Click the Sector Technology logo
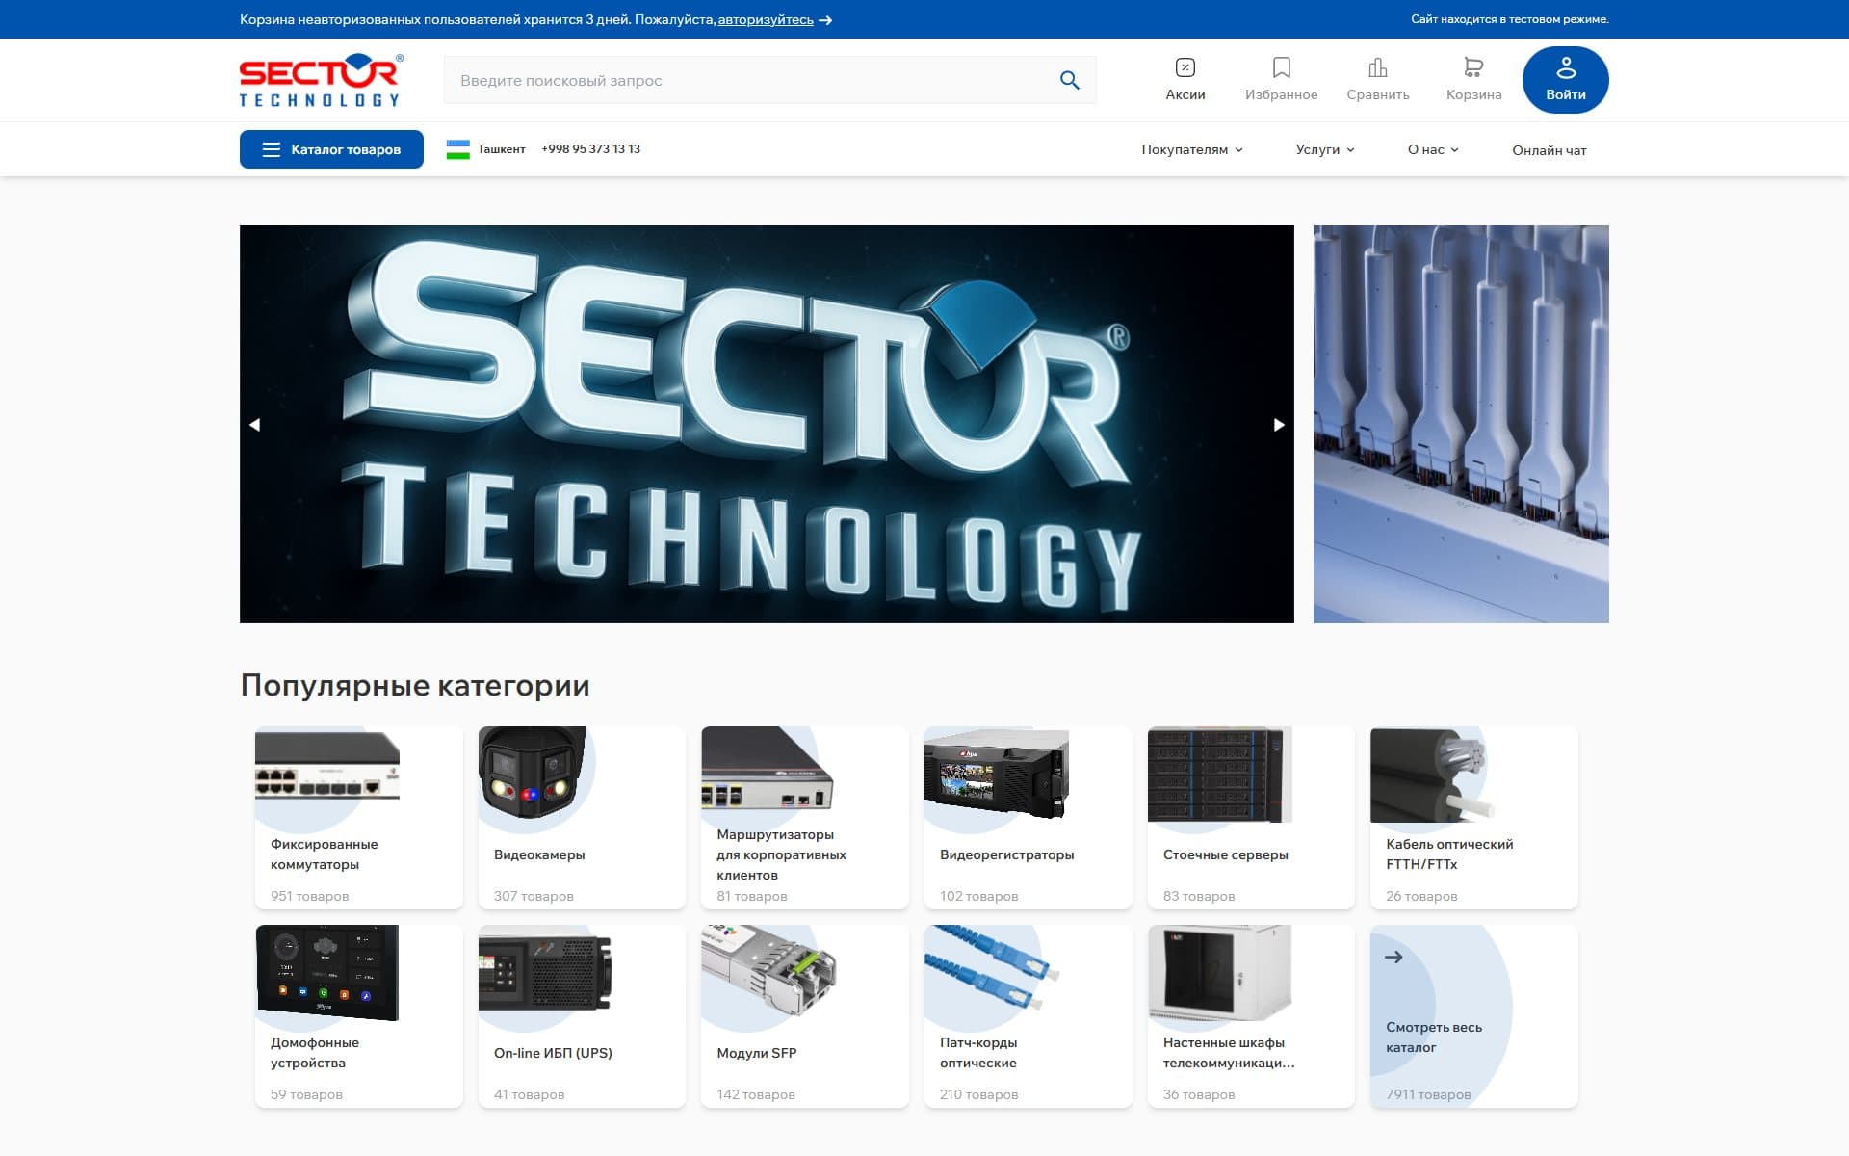1849x1156 pixels. tap(321, 80)
